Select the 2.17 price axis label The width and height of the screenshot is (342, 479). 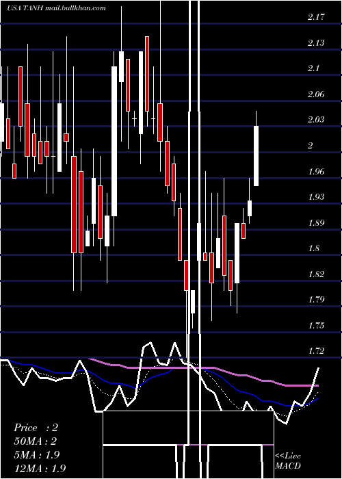(x=315, y=17)
